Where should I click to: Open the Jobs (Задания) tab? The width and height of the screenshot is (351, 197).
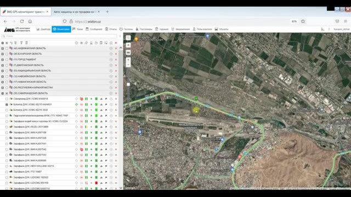(162, 29)
